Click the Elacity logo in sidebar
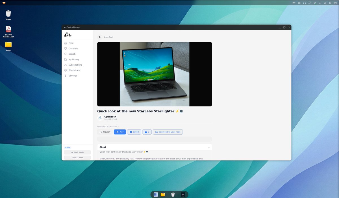 68,35
